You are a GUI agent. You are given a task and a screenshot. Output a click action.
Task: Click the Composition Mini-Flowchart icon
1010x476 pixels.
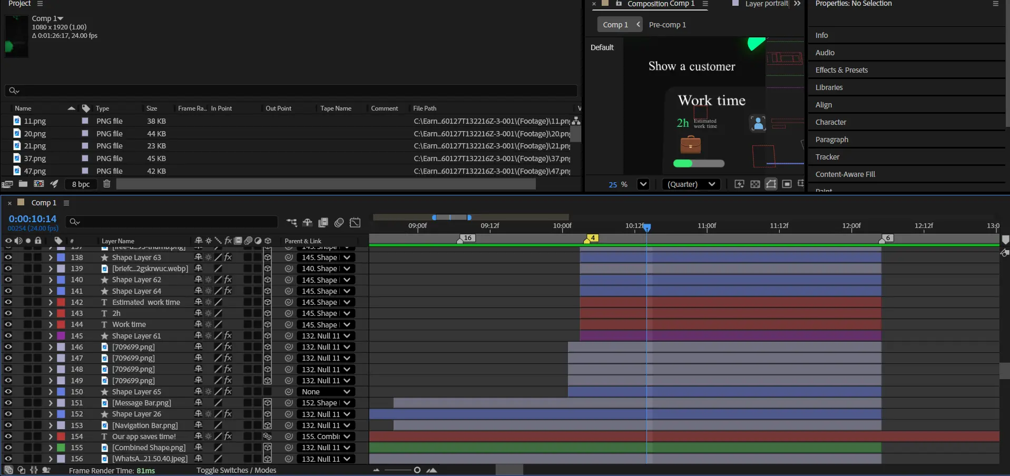(x=291, y=222)
